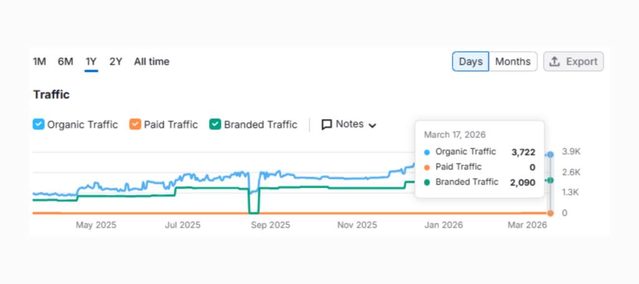639x284 pixels.
Task: Click the Notes speech bubble icon
Action: coord(327,125)
